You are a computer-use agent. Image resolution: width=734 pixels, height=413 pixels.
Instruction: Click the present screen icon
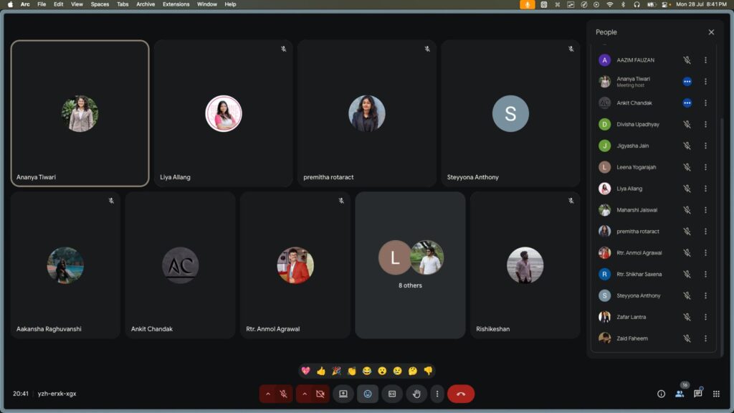[x=343, y=394]
